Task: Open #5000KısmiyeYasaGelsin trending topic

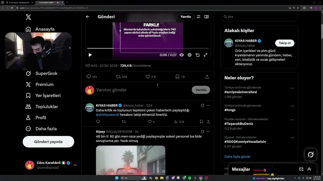Action: coord(245,142)
